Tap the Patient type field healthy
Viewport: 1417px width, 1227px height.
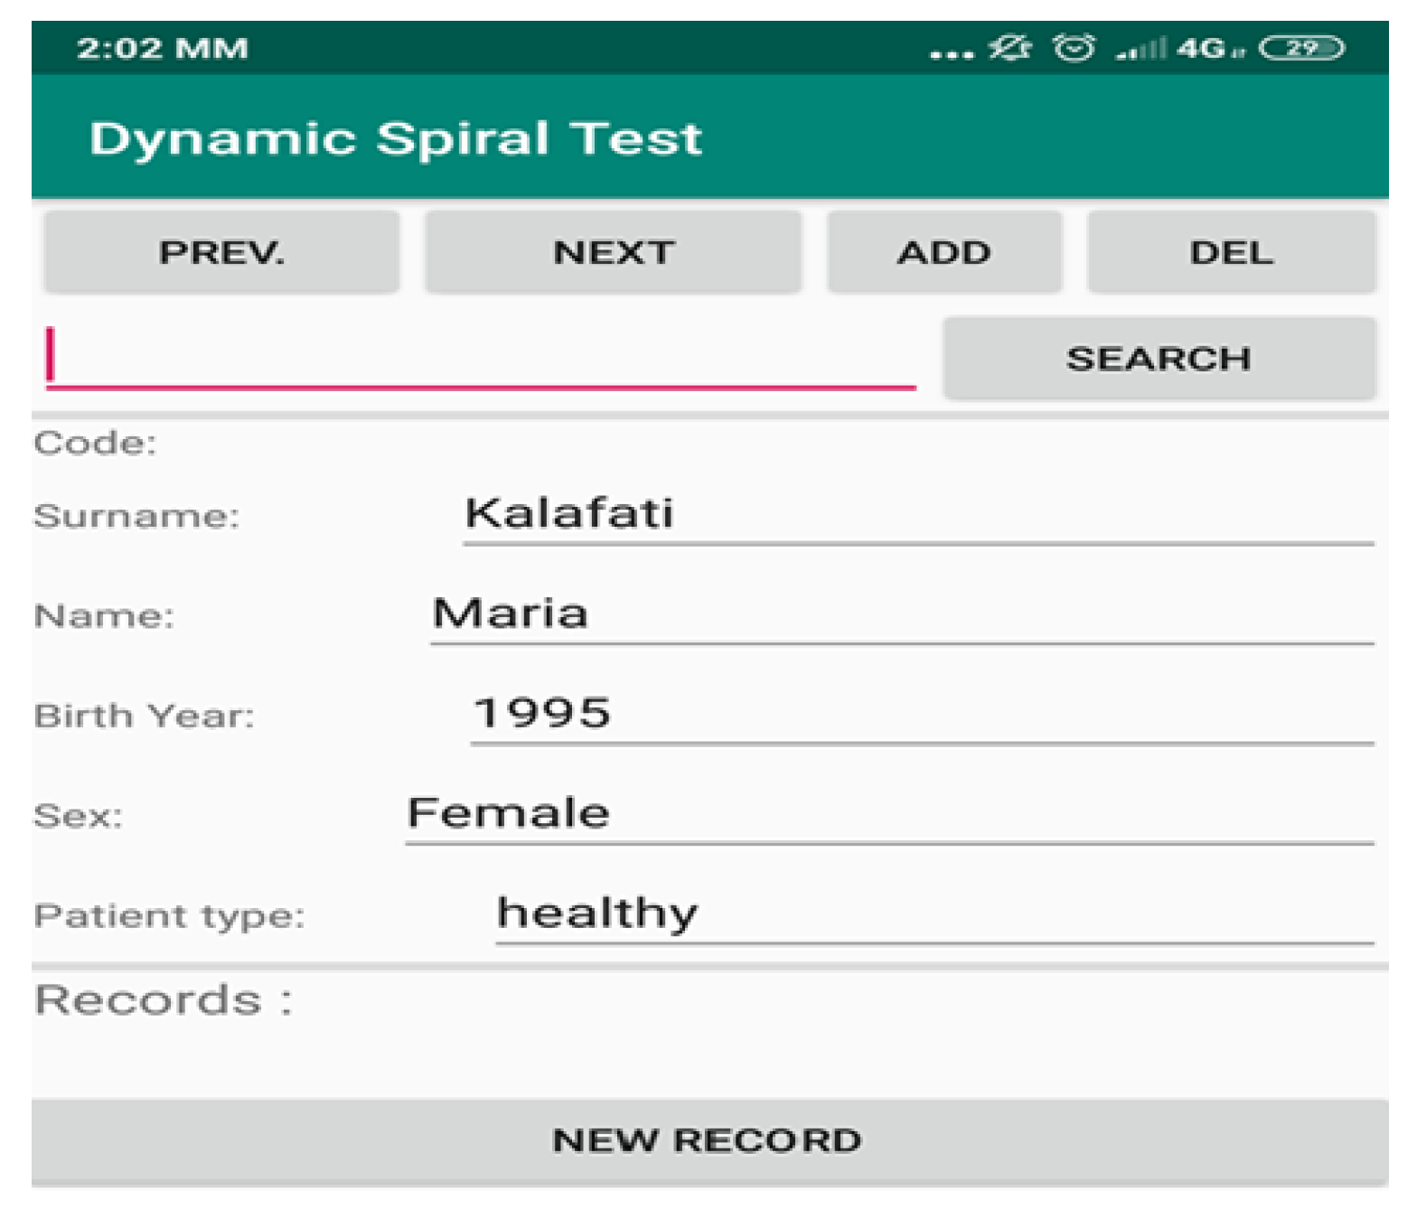click(934, 913)
